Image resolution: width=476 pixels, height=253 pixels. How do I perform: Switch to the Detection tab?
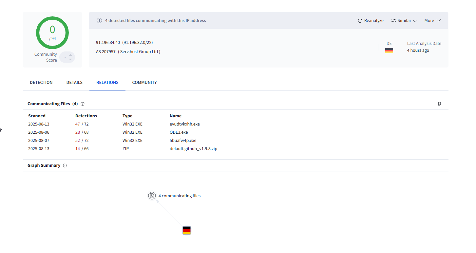pos(41,83)
